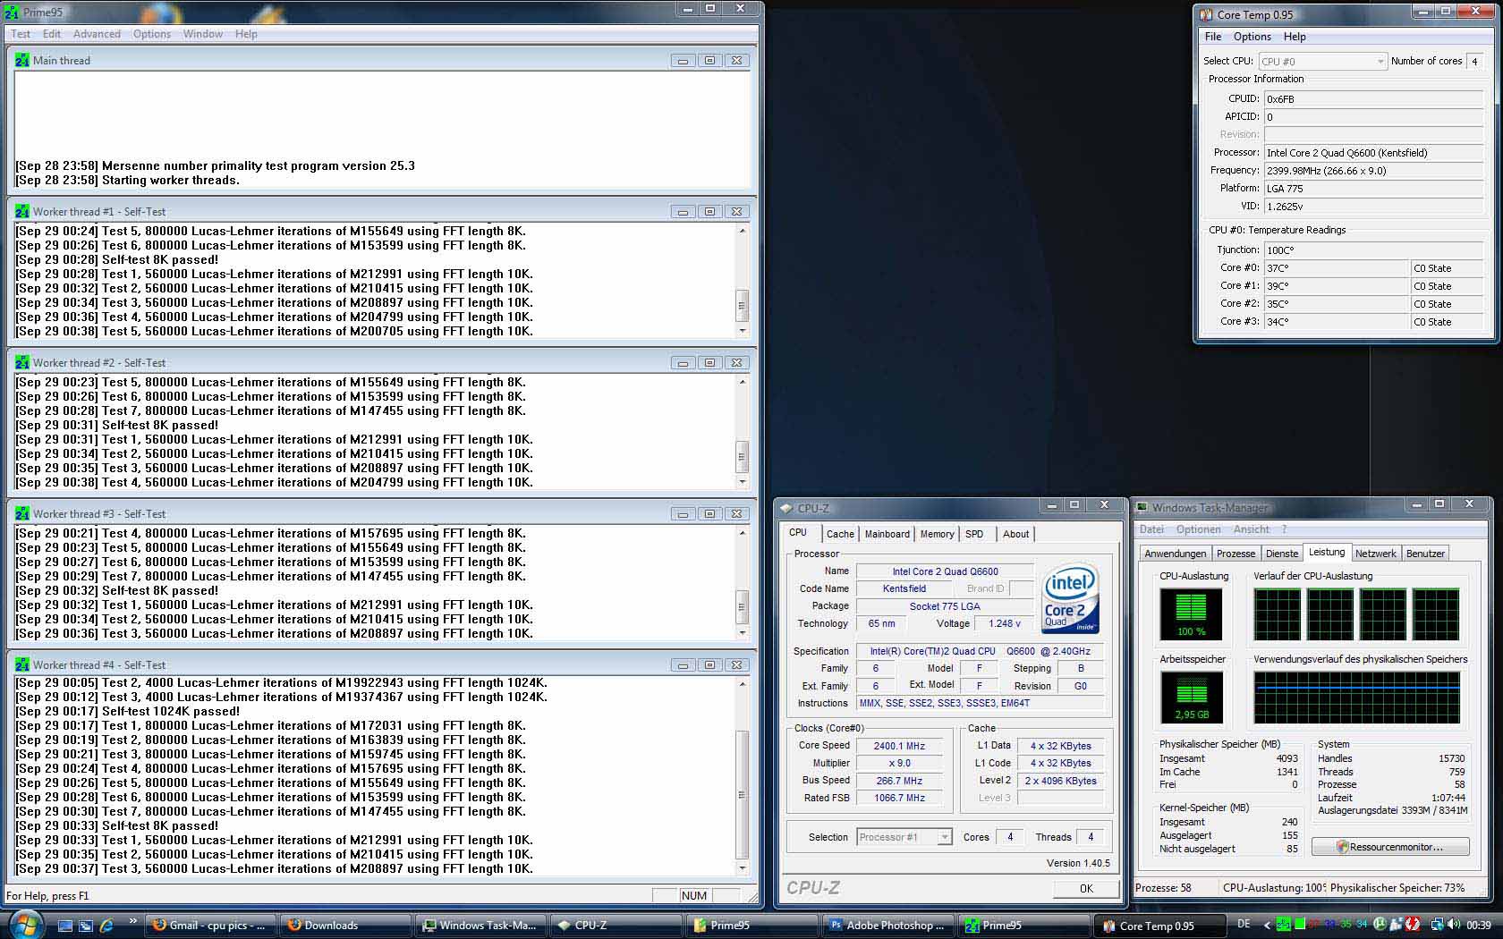Click the Main thread window icon
This screenshot has width=1503, height=939.
(x=22, y=60)
